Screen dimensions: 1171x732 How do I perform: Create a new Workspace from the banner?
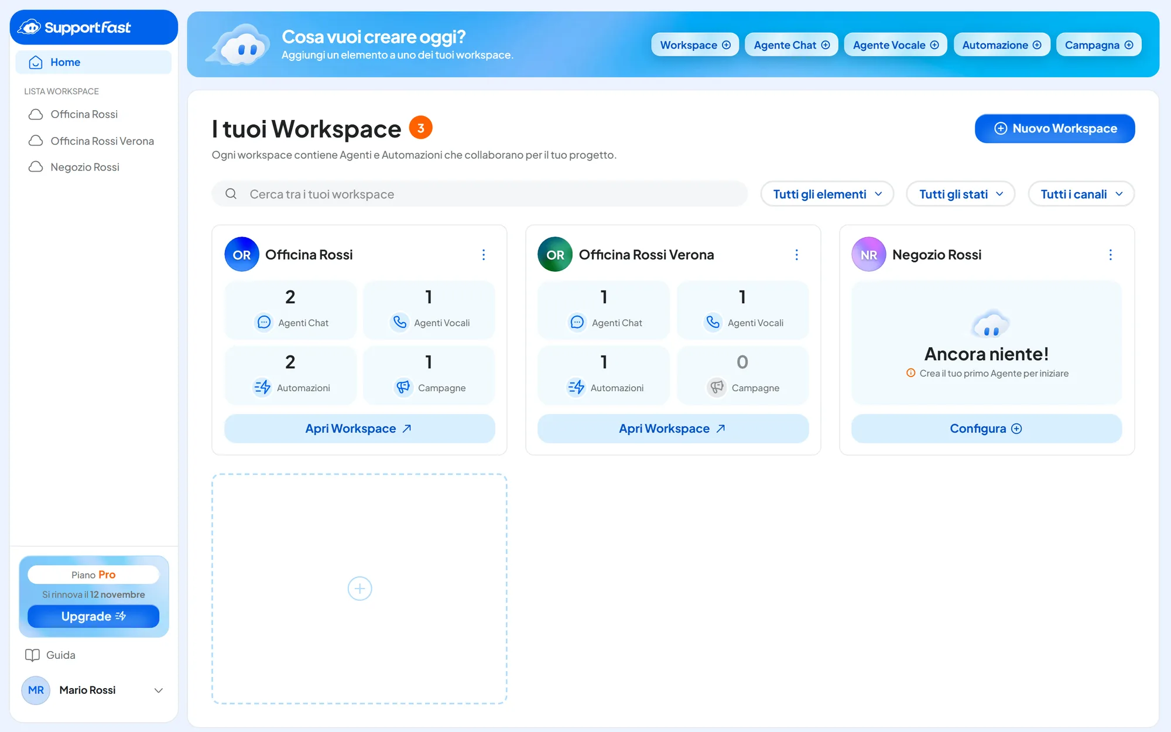pyautogui.click(x=695, y=45)
